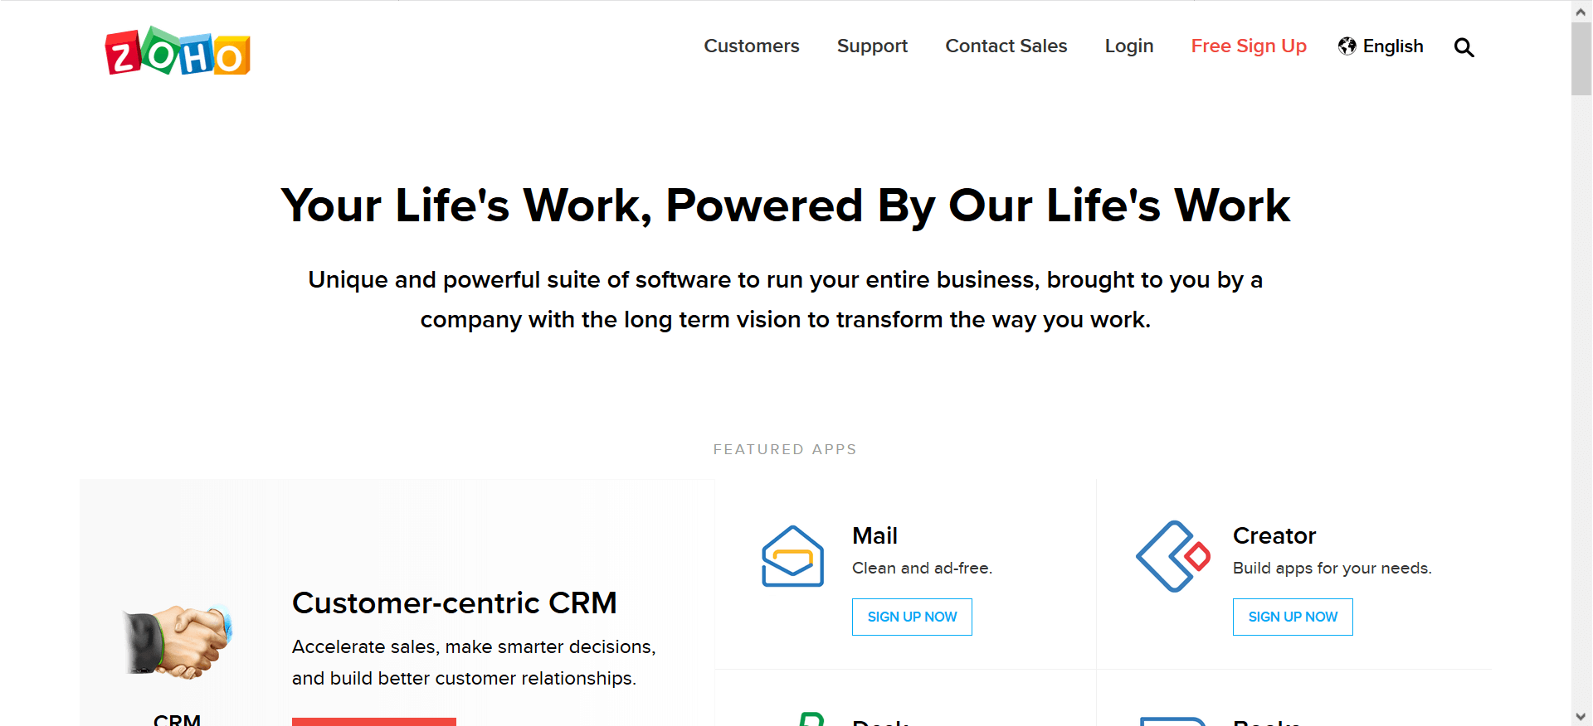Viewport: 1593px width, 726px height.
Task: Click the CRM handshake icon
Action: (178, 641)
